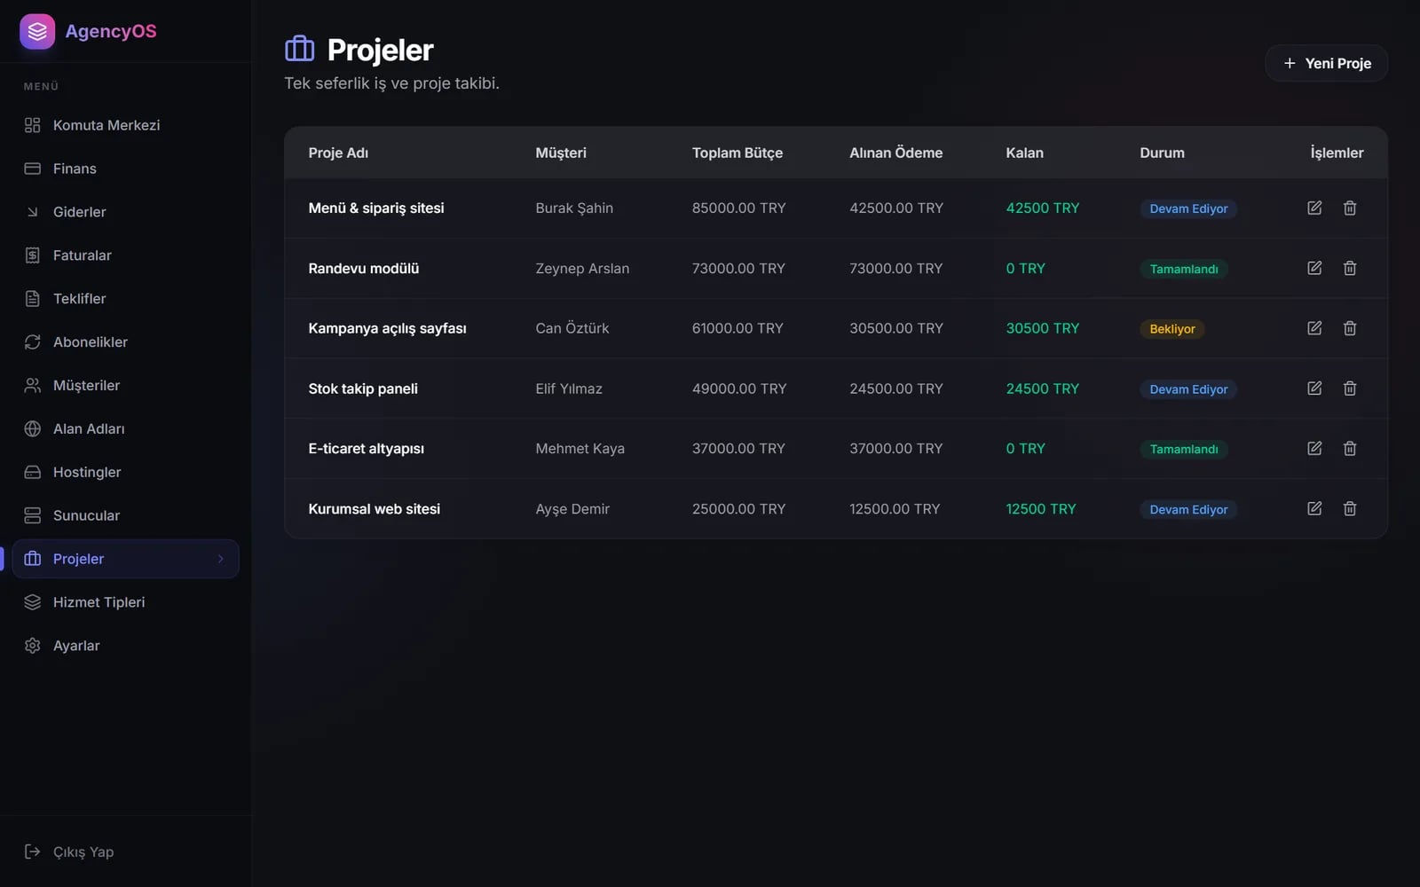Delete the Kurumsal web sitesi project
The image size is (1420, 887).
pyautogui.click(x=1350, y=508)
